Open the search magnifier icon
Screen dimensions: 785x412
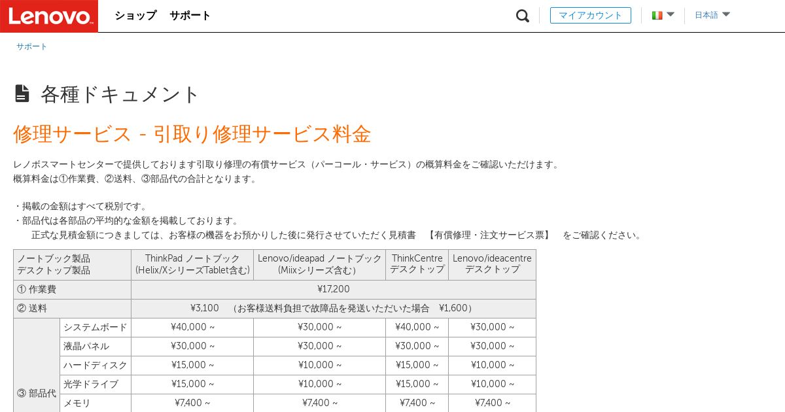(522, 16)
